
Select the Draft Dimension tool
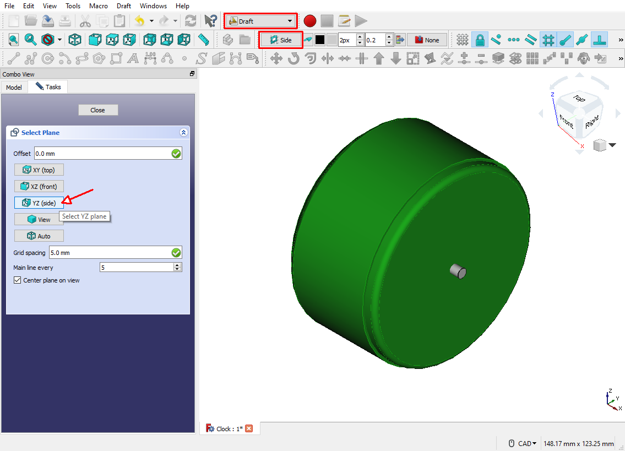tap(150, 58)
